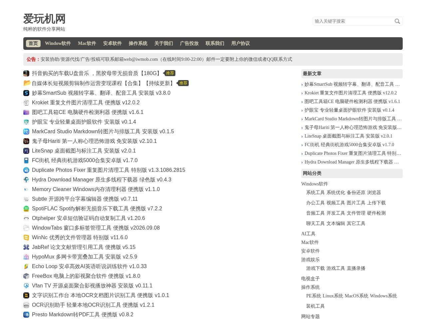Click 推荐 badge on 抖音购买的车载U盘 row
The height and width of the screenshot is (319, 426).
pos(170,73)
